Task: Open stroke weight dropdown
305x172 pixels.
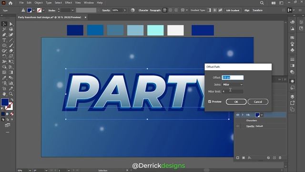Action: click(x=72, y=11)
